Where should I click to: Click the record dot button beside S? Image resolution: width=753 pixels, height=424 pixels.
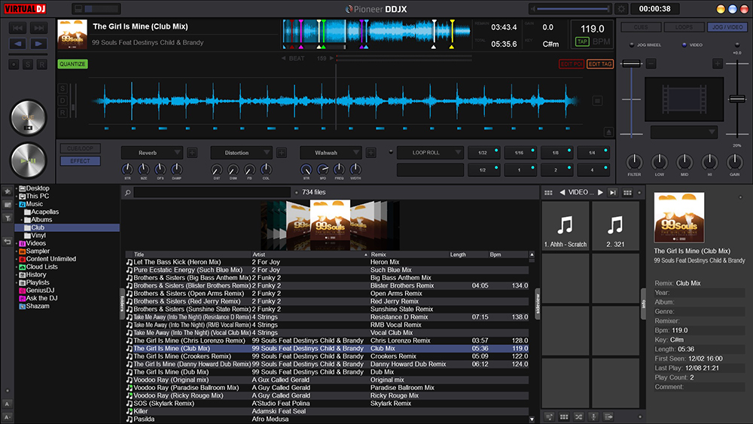[x=14, y=64]
